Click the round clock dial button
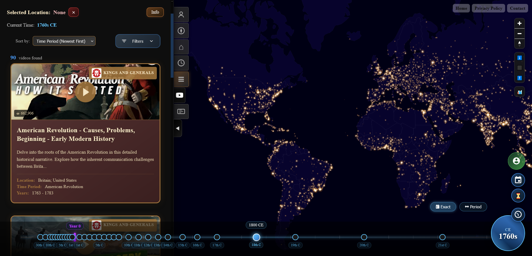Screen dimensions: 532x256 click(x=518, y=214)
